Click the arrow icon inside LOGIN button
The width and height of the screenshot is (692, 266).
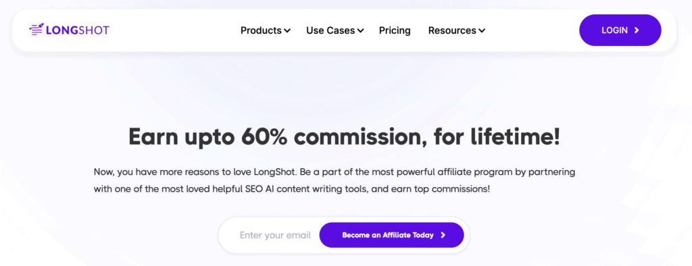coord(637,30)
